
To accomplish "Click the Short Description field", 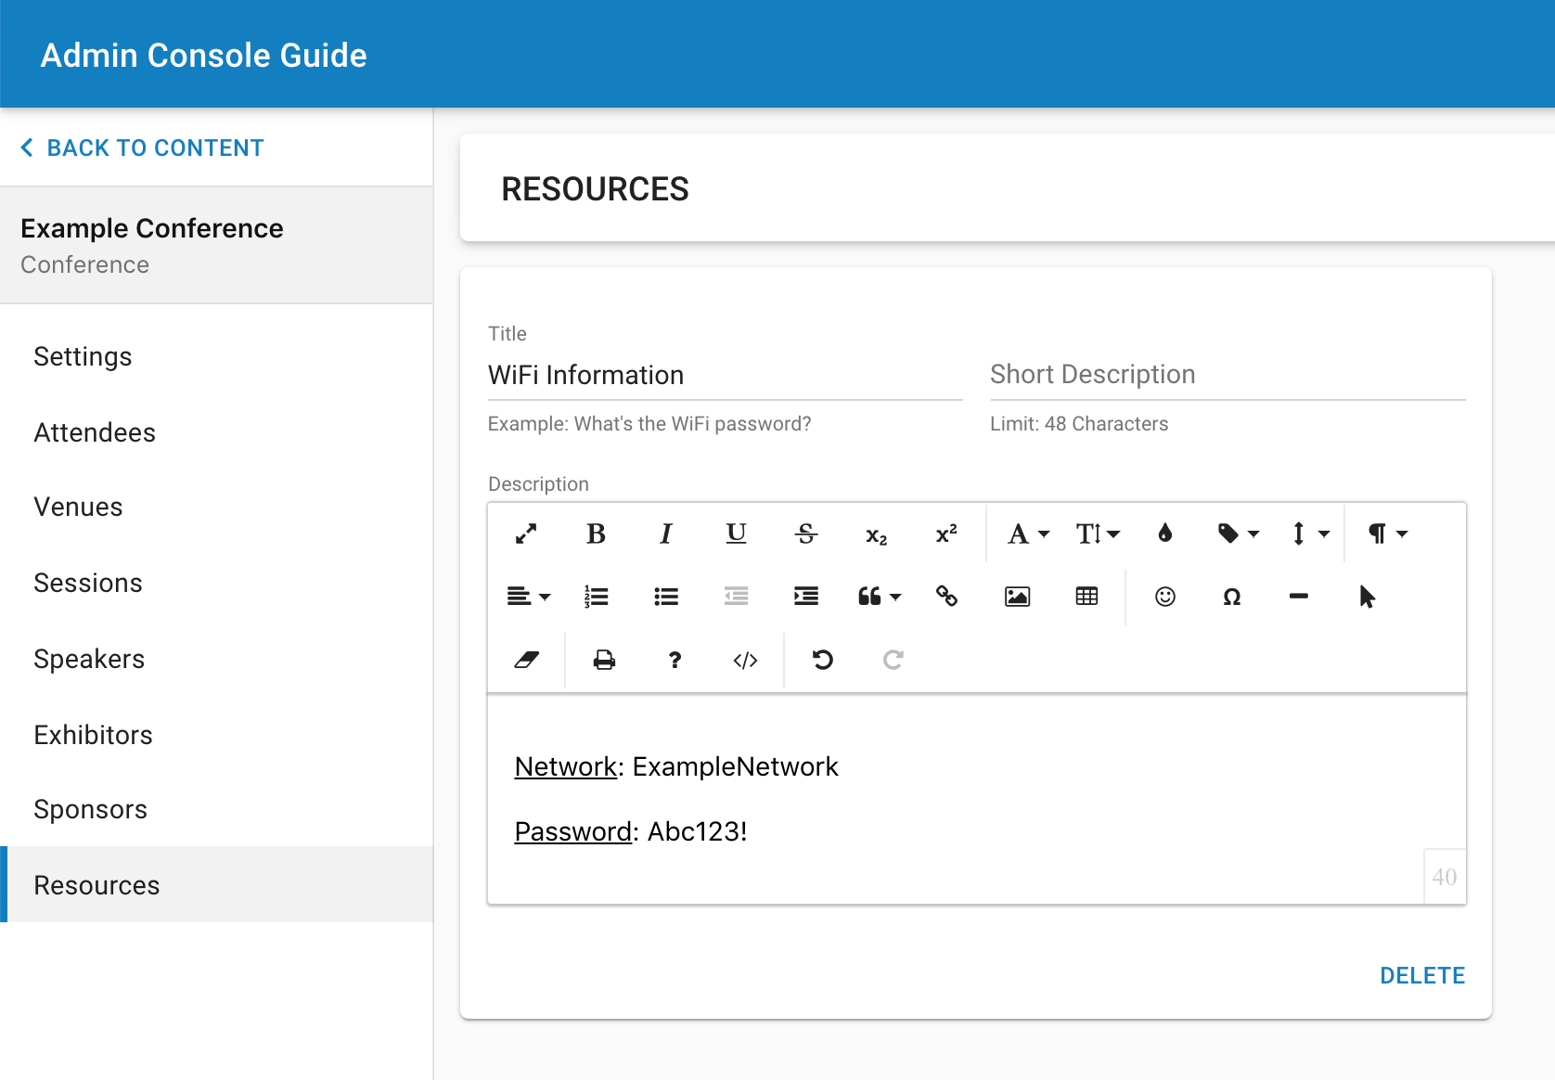I will (x=1227, y=375).
